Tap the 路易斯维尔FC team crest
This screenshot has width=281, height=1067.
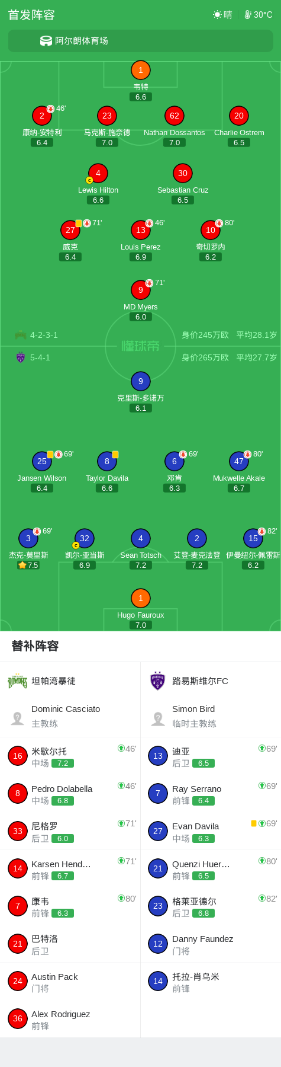157,681
